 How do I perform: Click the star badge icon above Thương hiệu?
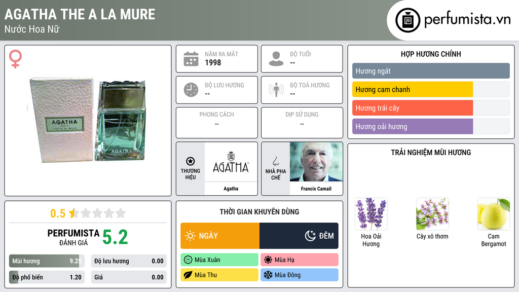point(191,161)
